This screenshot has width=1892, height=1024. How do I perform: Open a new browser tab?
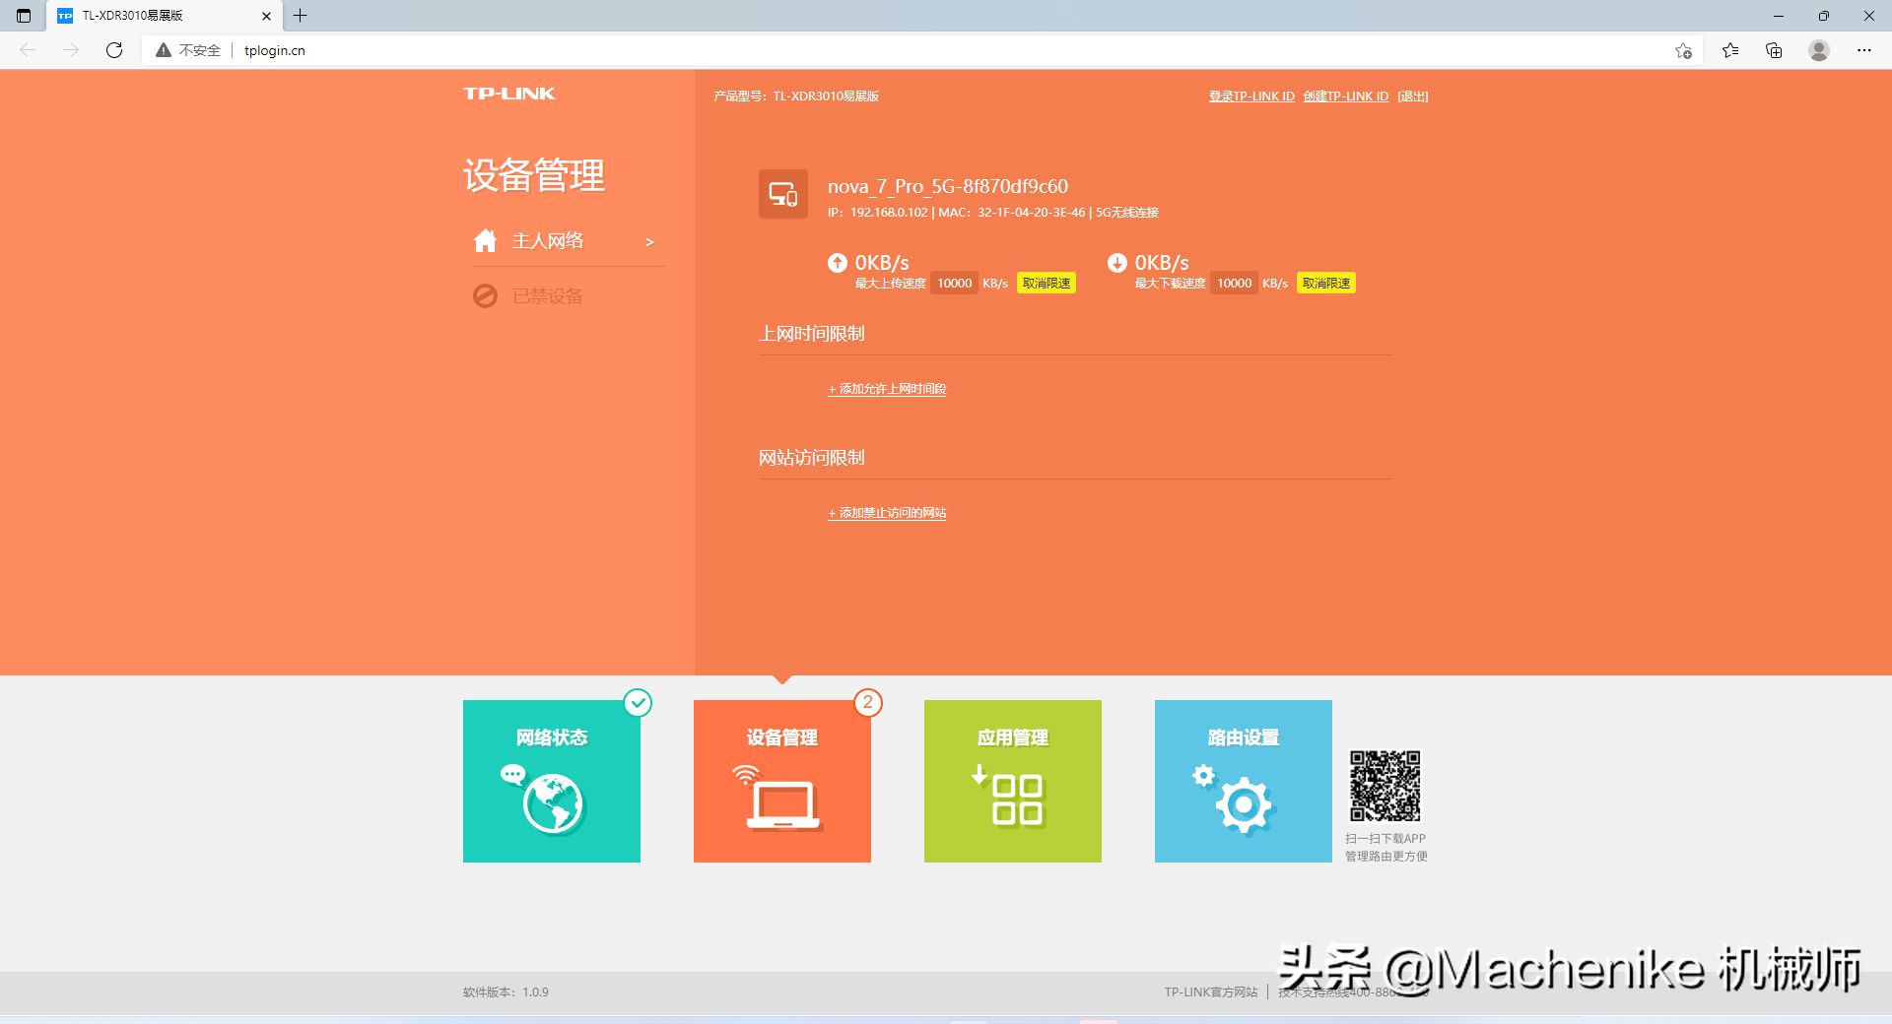click(x=301, y=16)
